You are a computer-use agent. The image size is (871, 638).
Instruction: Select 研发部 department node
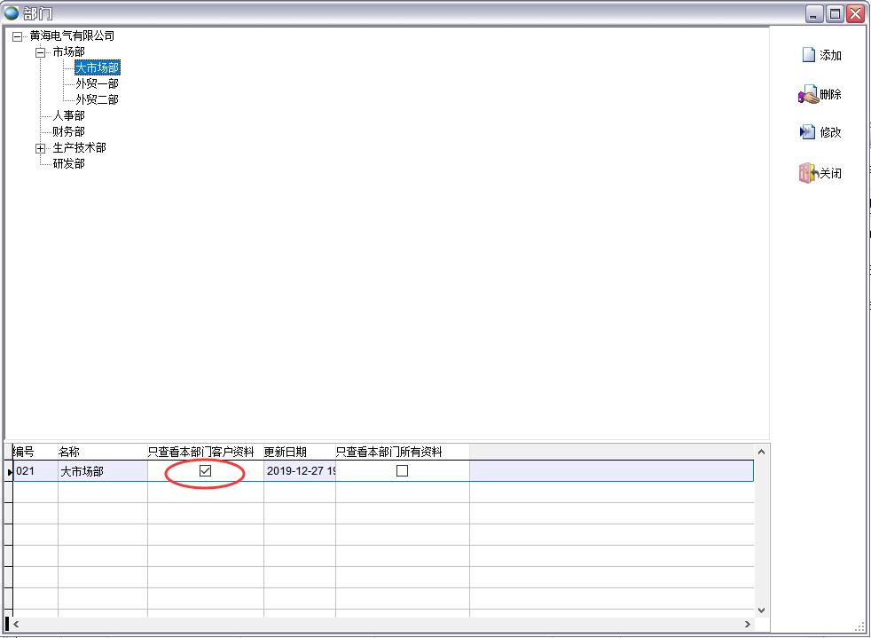pyautogui.click(x=68, y=163)
